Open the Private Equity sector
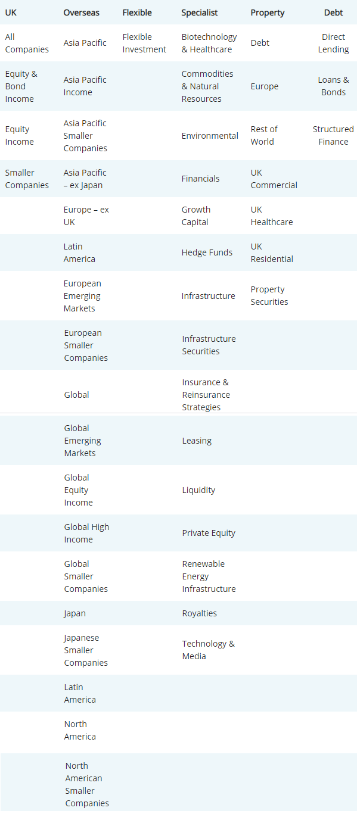Viewport: 357px width, 817px height. [209, 533]
